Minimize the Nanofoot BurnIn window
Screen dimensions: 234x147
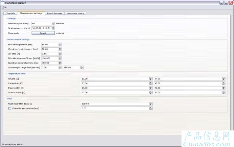[x=221, y=3]
